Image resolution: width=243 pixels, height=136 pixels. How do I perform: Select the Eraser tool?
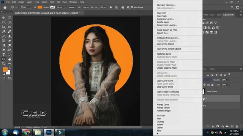(x=9, y=41)
